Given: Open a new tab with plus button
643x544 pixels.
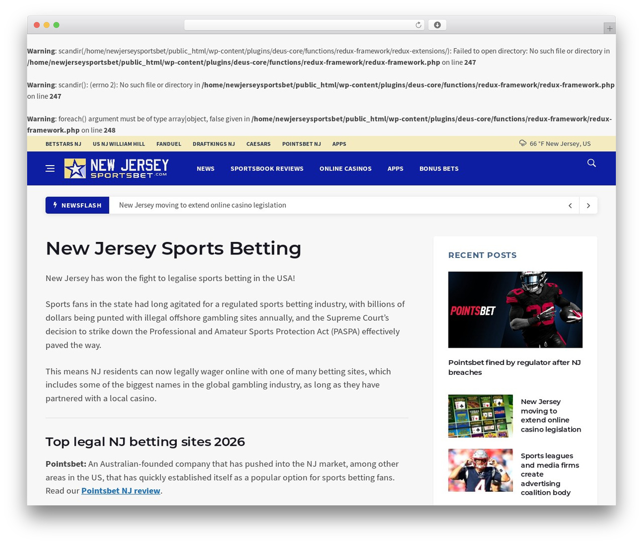Looking at the screenshot, I should [609, 29].
